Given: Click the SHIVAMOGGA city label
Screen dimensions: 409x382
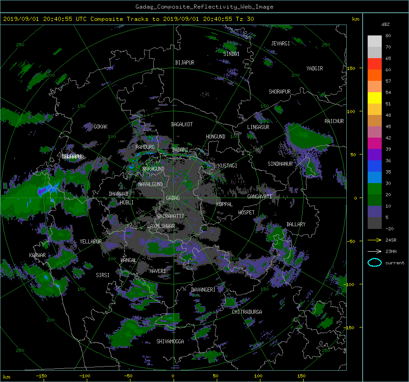Looking at the screenshot, I should tap(170, 342).
